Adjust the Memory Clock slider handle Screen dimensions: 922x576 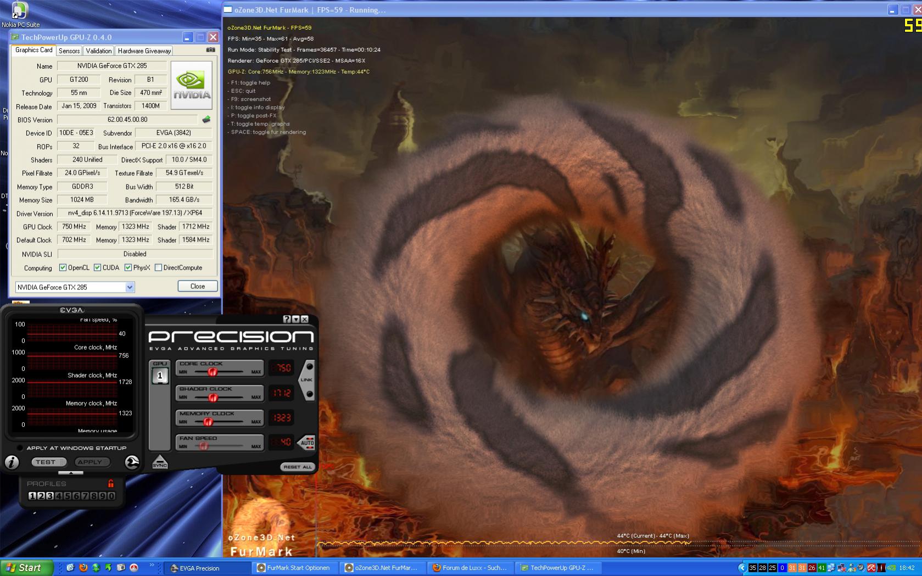[x=208, y=422]
